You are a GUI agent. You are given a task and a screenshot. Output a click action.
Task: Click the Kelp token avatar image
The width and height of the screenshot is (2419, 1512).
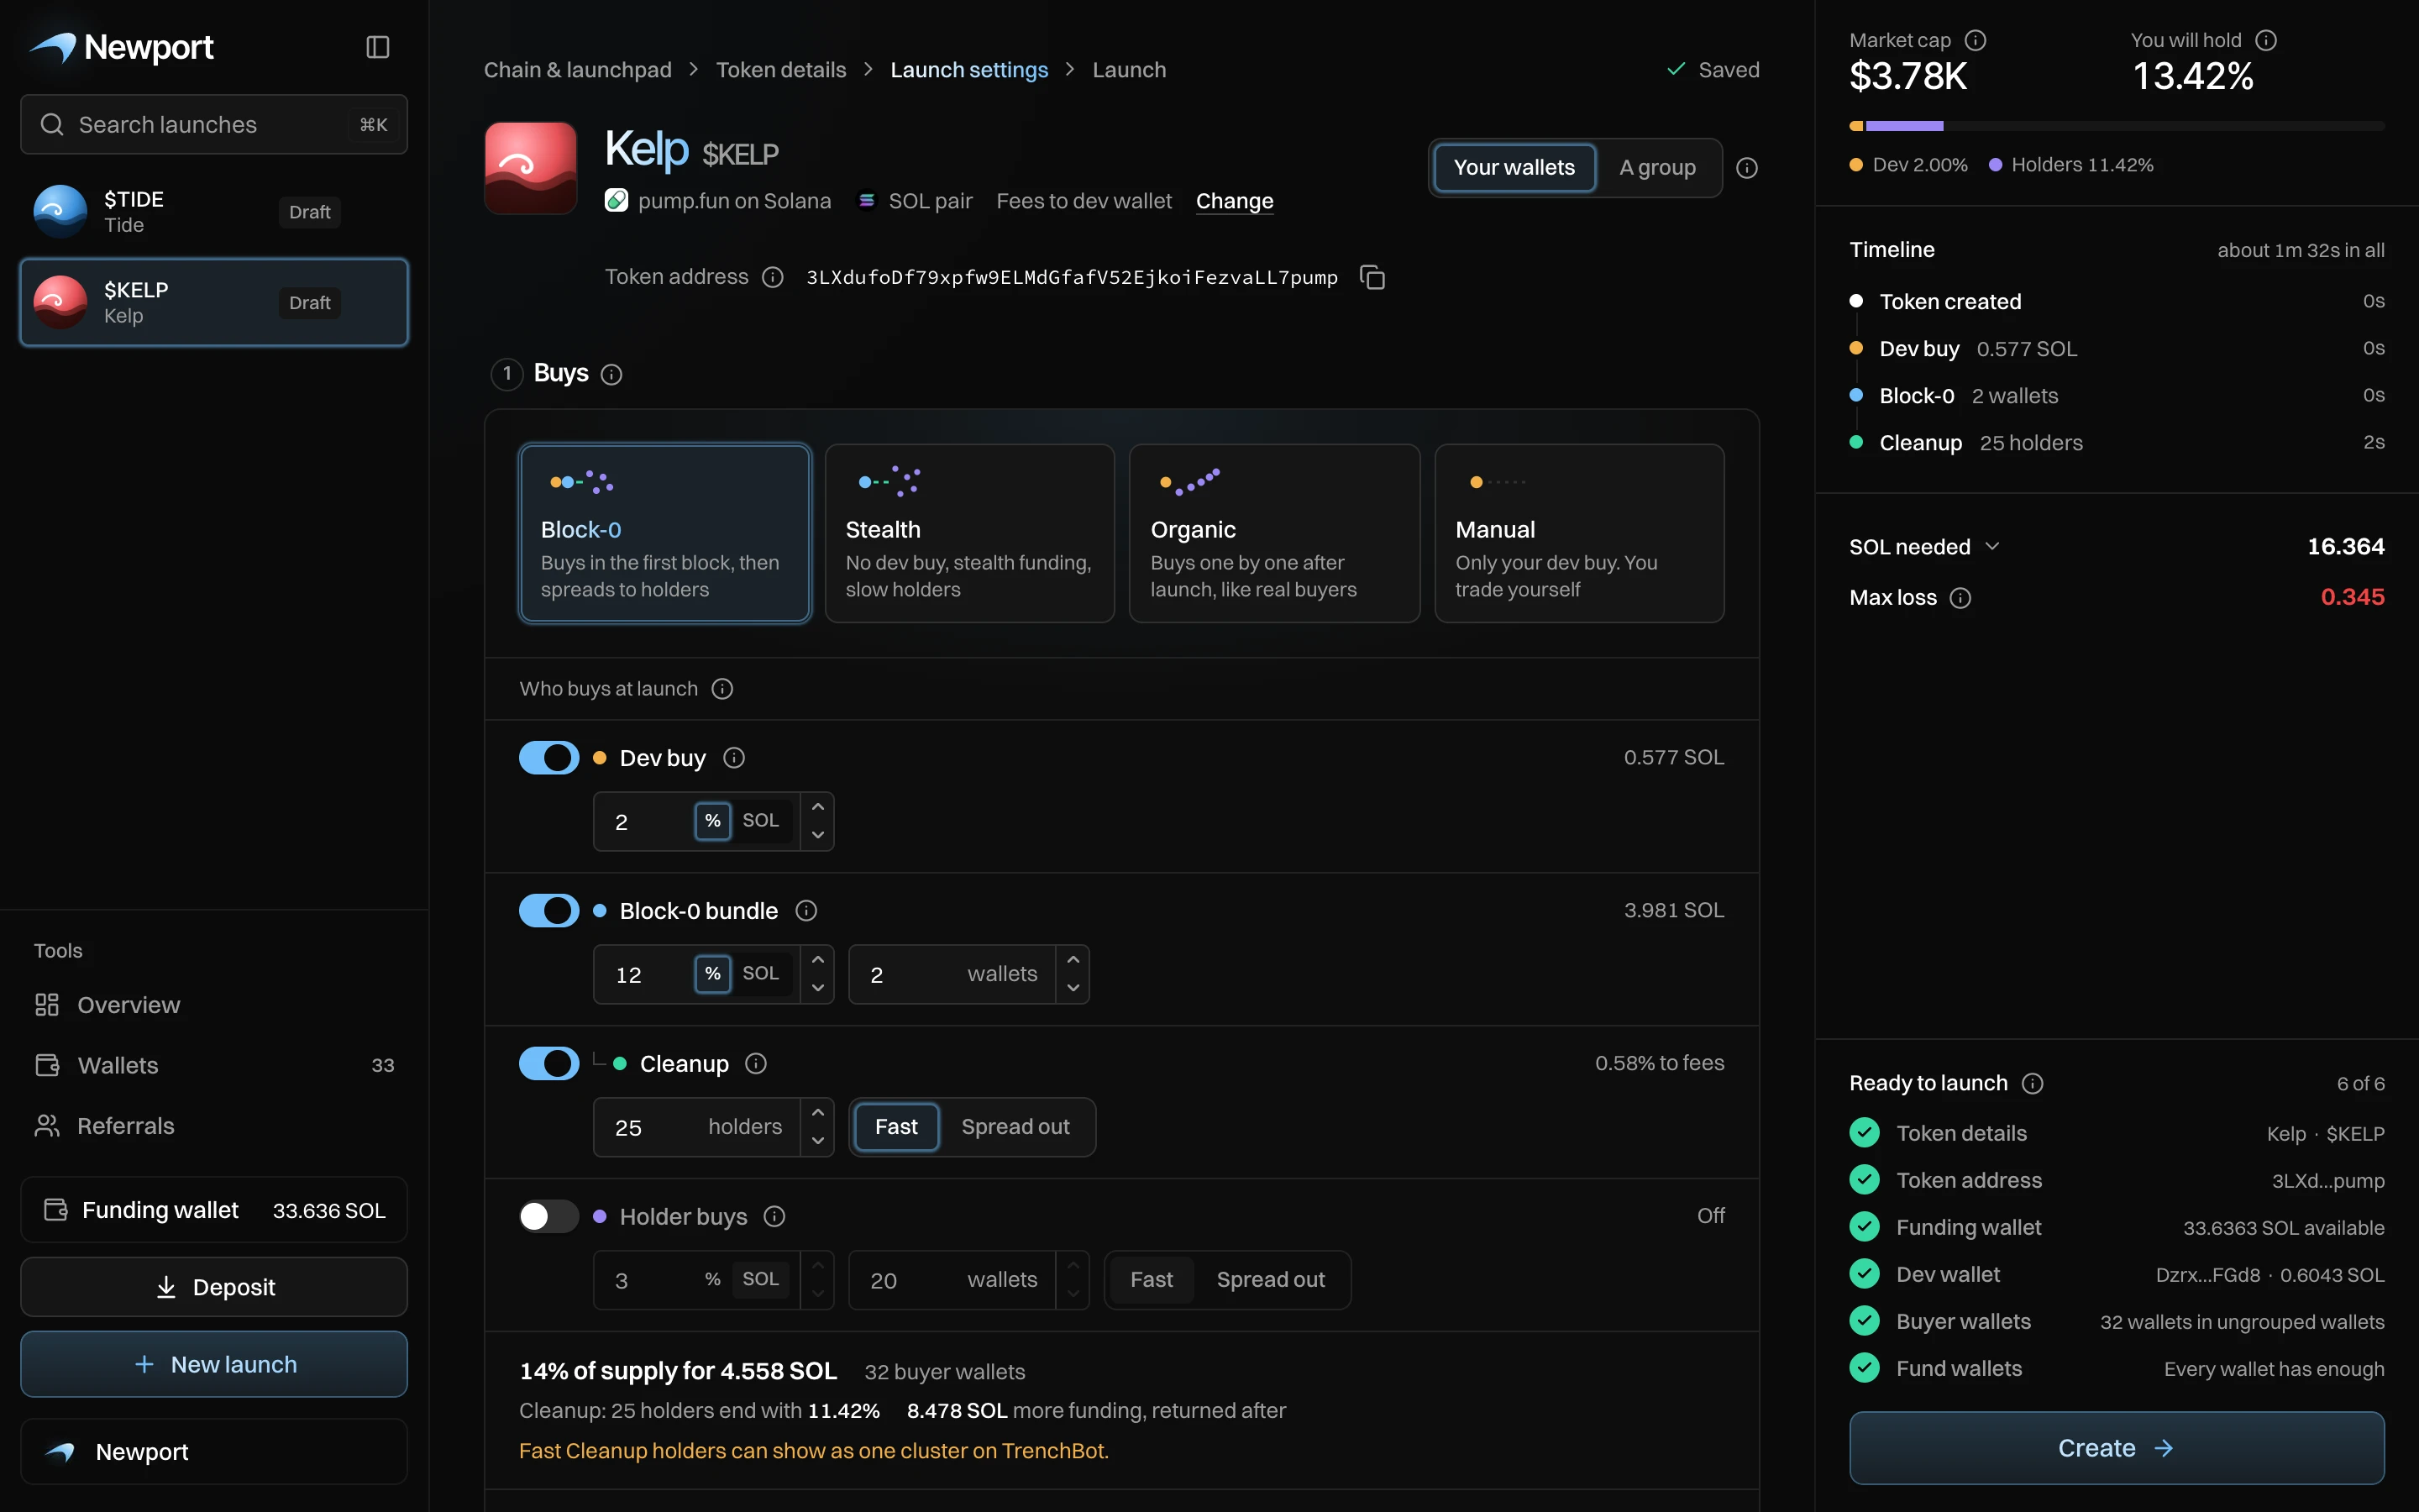click(x=531, y=168)
